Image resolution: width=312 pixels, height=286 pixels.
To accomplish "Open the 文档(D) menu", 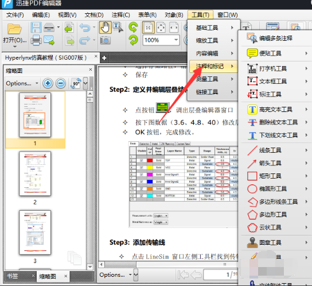I will [94, 15].
